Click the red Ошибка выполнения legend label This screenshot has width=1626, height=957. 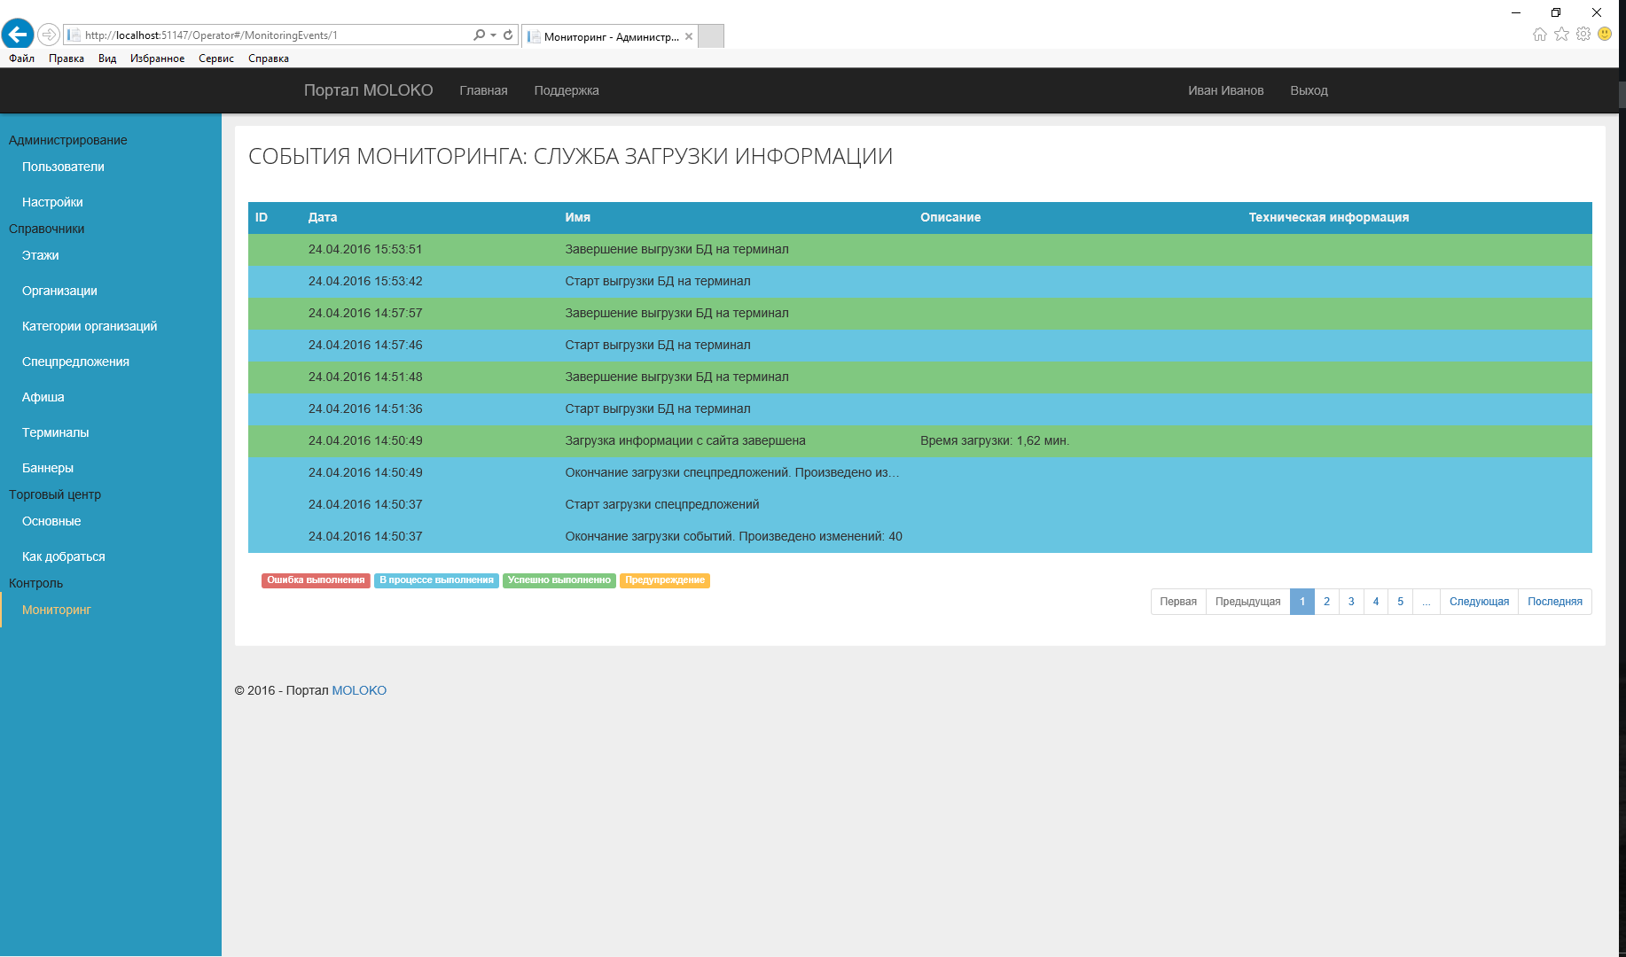point(316,580)
